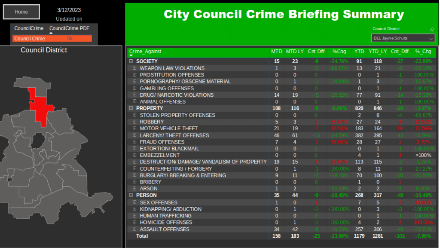
Task: Collapse the SOCIETY category group
Action: [131, 61]
